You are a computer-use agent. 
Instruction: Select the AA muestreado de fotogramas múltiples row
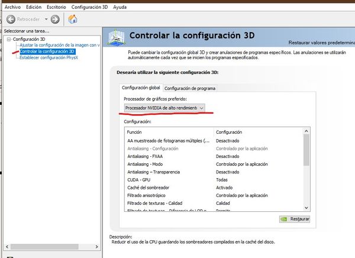(x=214, y=141)
